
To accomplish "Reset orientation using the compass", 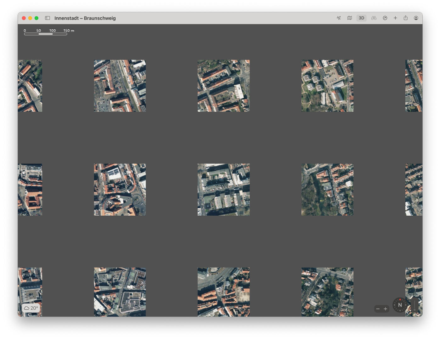I will click(x=400, y=305).
